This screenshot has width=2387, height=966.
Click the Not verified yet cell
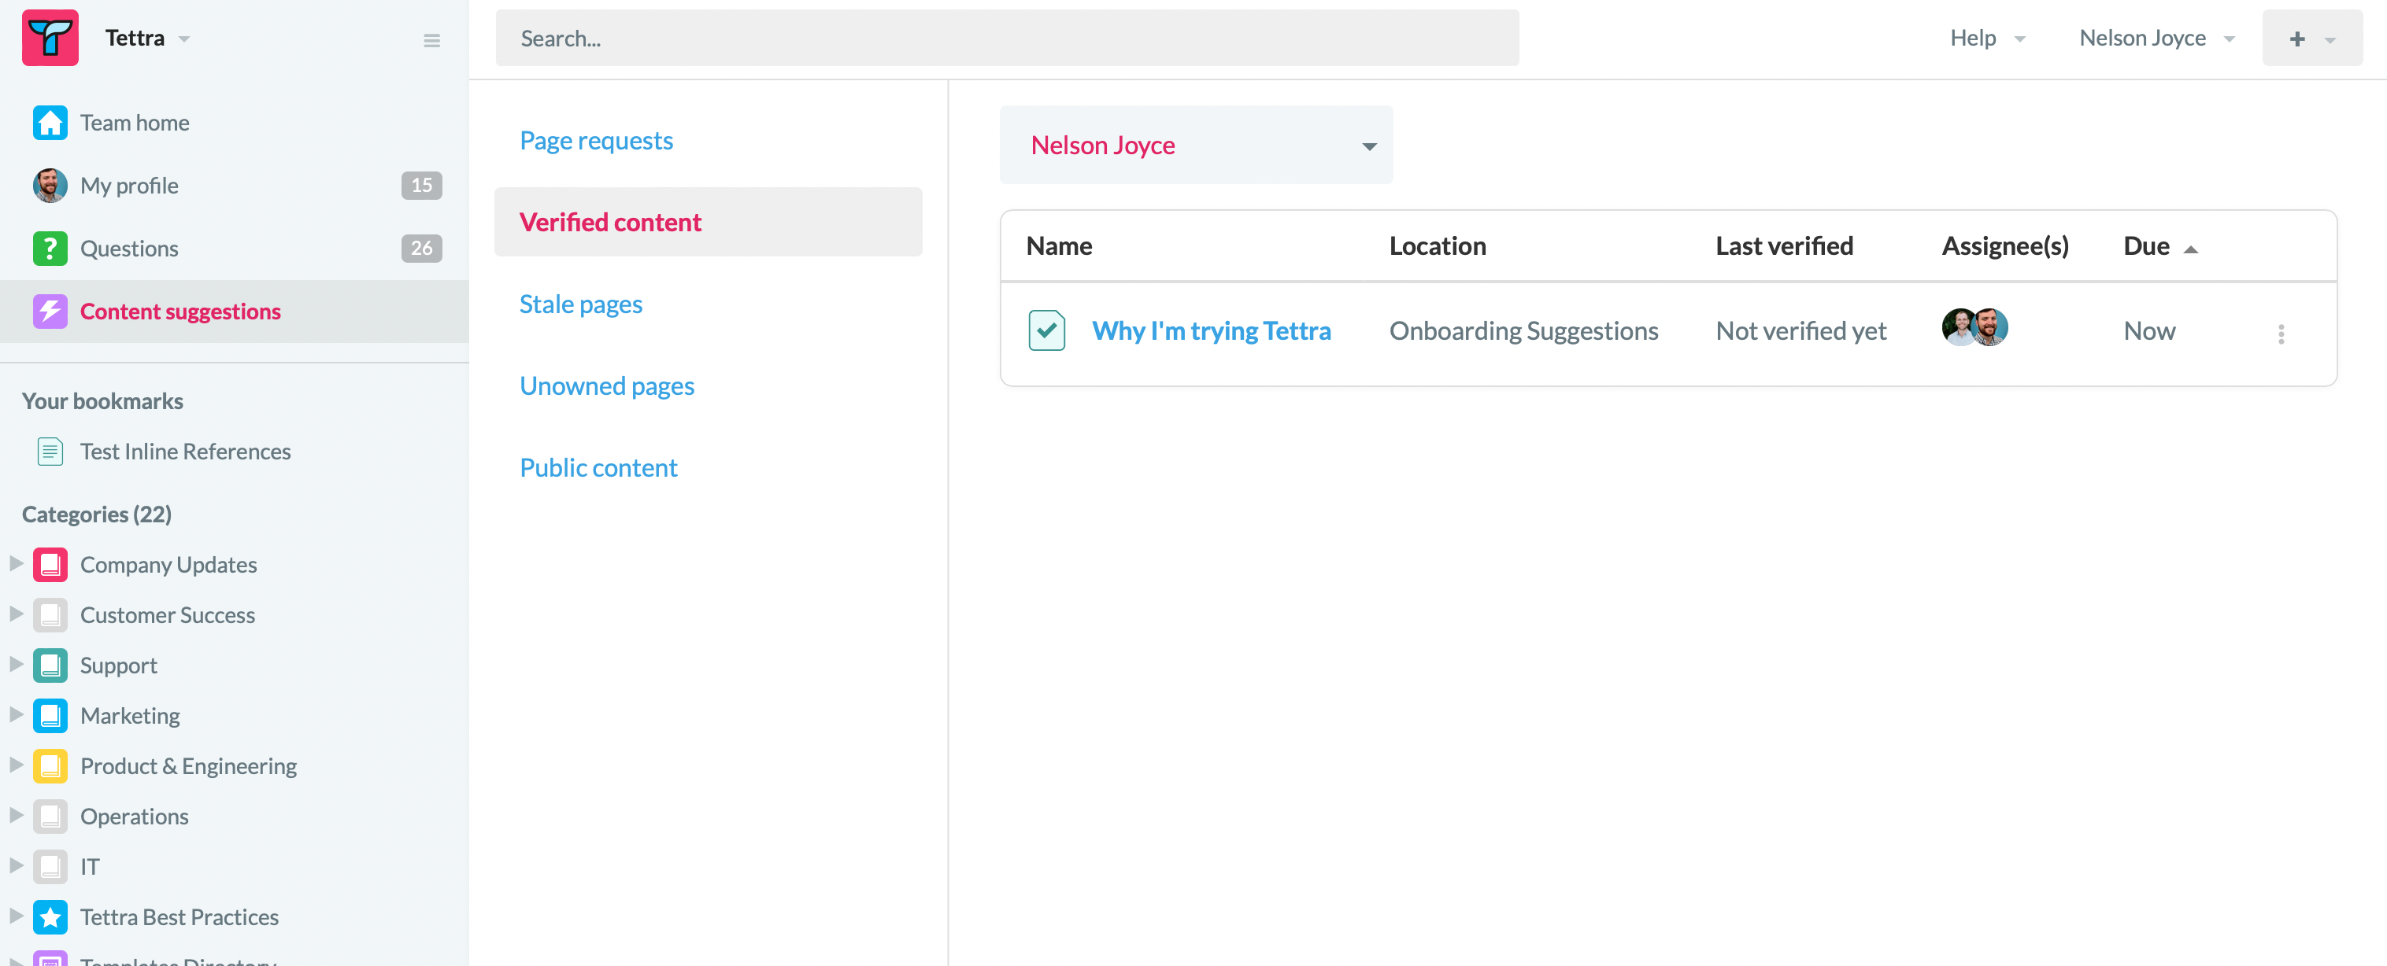click(1800, 330)
